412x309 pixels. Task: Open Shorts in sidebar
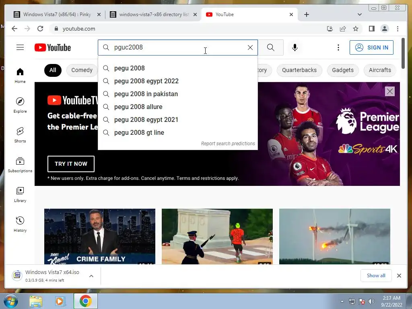(20, 135)
